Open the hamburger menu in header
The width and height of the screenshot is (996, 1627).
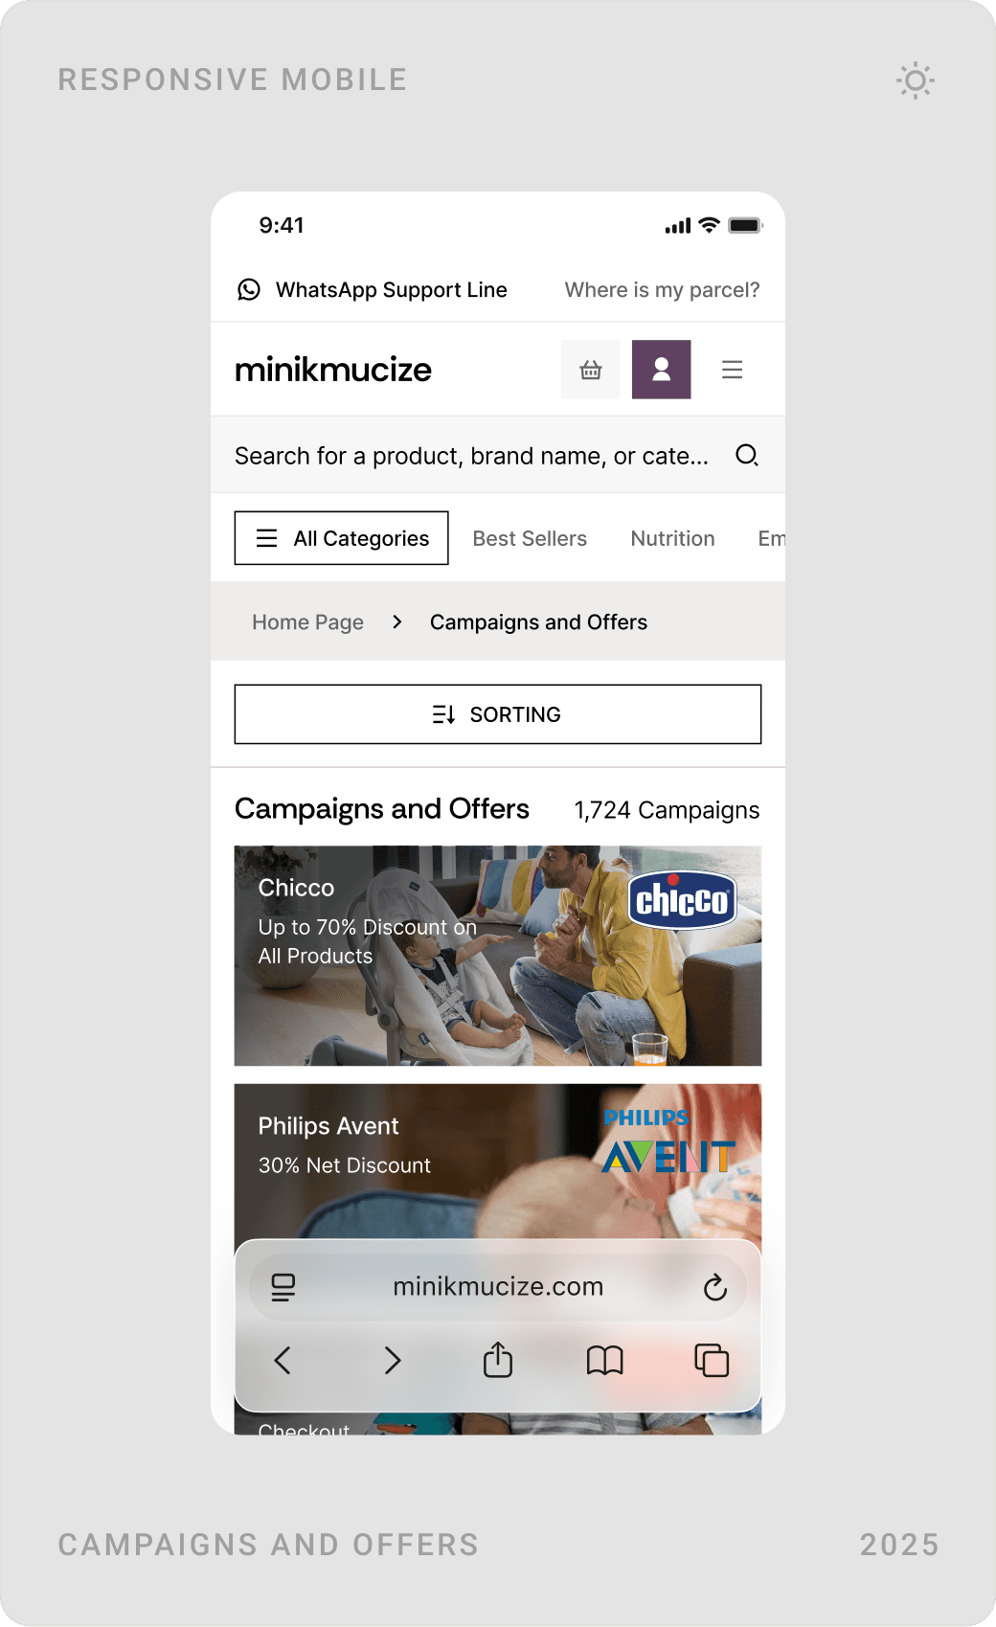[x=733, y=370]
